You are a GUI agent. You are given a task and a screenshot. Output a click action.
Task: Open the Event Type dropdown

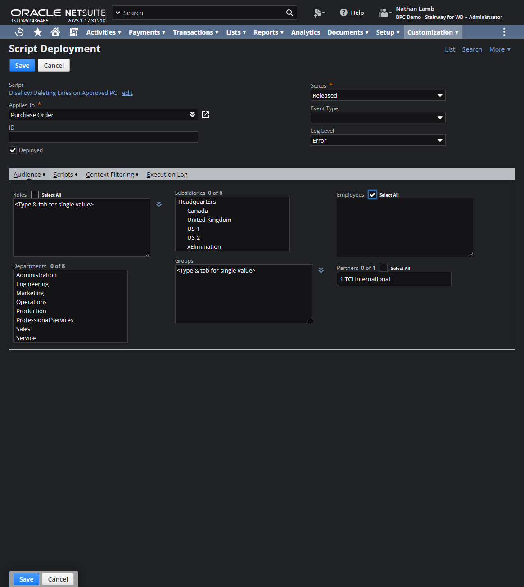pyautogui.click(x=378, y=118)
